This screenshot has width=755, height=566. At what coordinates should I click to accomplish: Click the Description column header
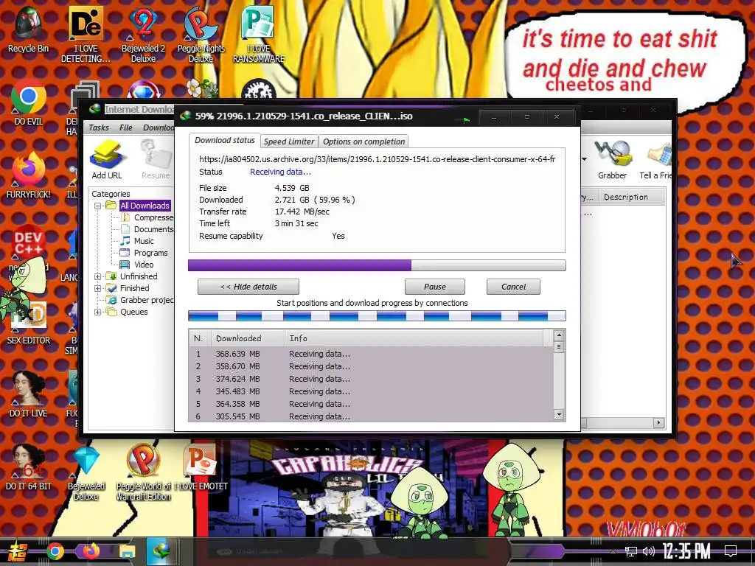[x=632, y=197]
